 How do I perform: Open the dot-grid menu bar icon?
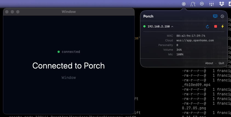click(x=211, y=4)
